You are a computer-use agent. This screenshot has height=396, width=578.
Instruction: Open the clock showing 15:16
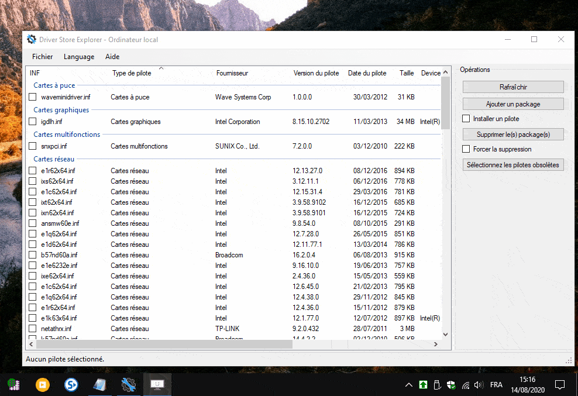(x=528, y=380)
